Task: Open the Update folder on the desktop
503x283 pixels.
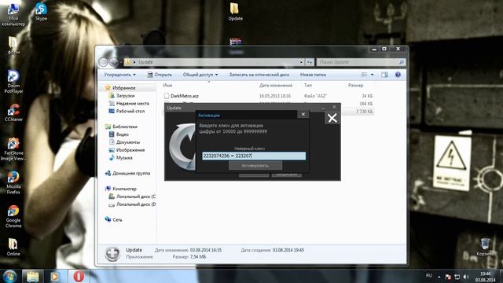Action: (235, 12)
